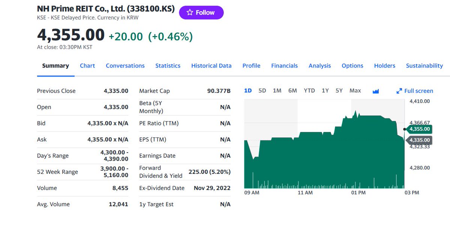
Task: Open the Financials tab
Action: tap(285, 66)
